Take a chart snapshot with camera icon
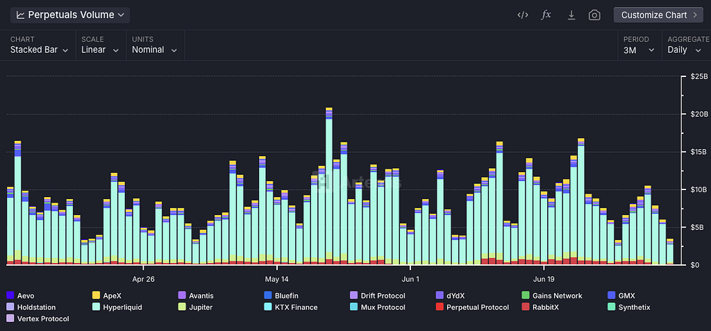 click(x=594, y=15)
